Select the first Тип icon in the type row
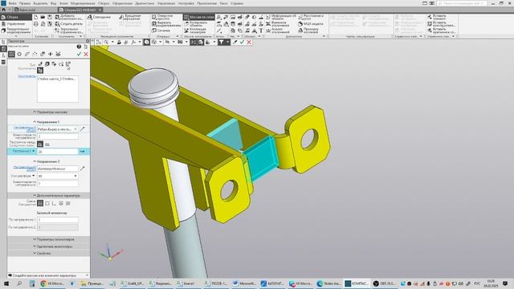This screenshot has width=514, height=289. pos(40,64)
